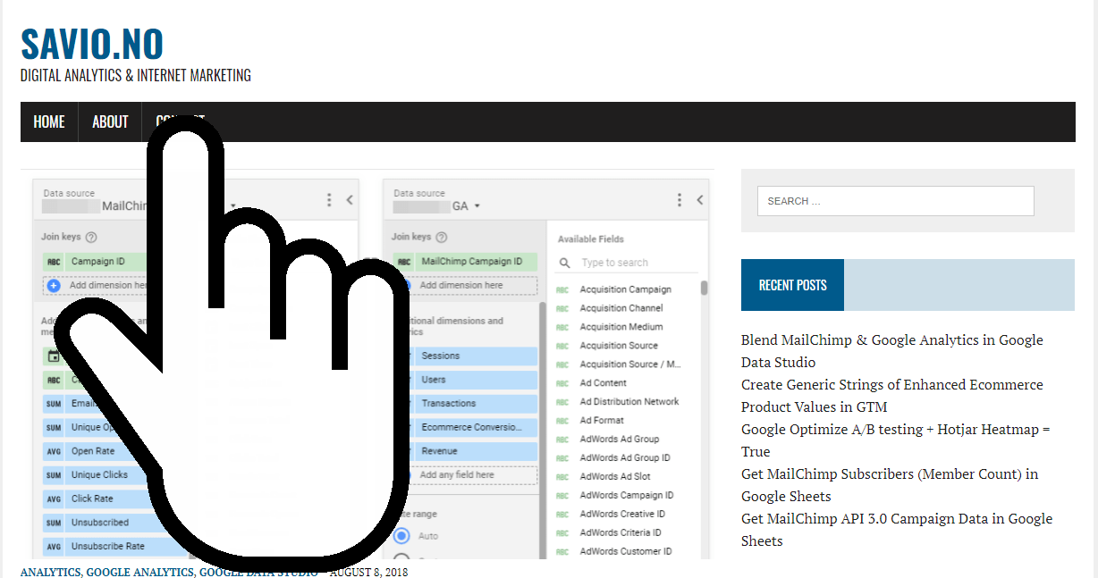1098x578 pixels.
Task: Collapse the MailChimp data source panel chevron
Action: tap(350, 200)
